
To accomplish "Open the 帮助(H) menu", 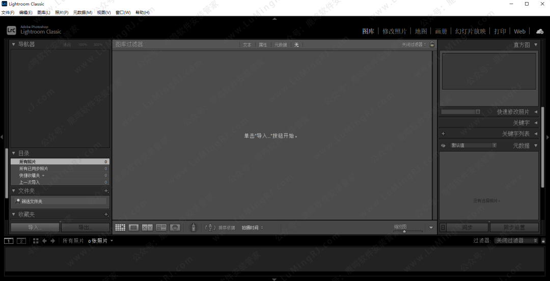I will click(143, 12).
